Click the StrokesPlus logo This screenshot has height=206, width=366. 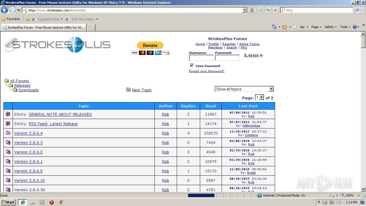(x=57, y=45)
